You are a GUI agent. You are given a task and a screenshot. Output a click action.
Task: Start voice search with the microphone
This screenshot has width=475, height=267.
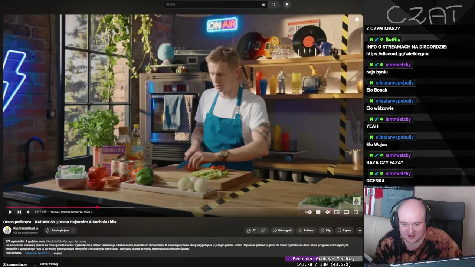click(286, 4)
